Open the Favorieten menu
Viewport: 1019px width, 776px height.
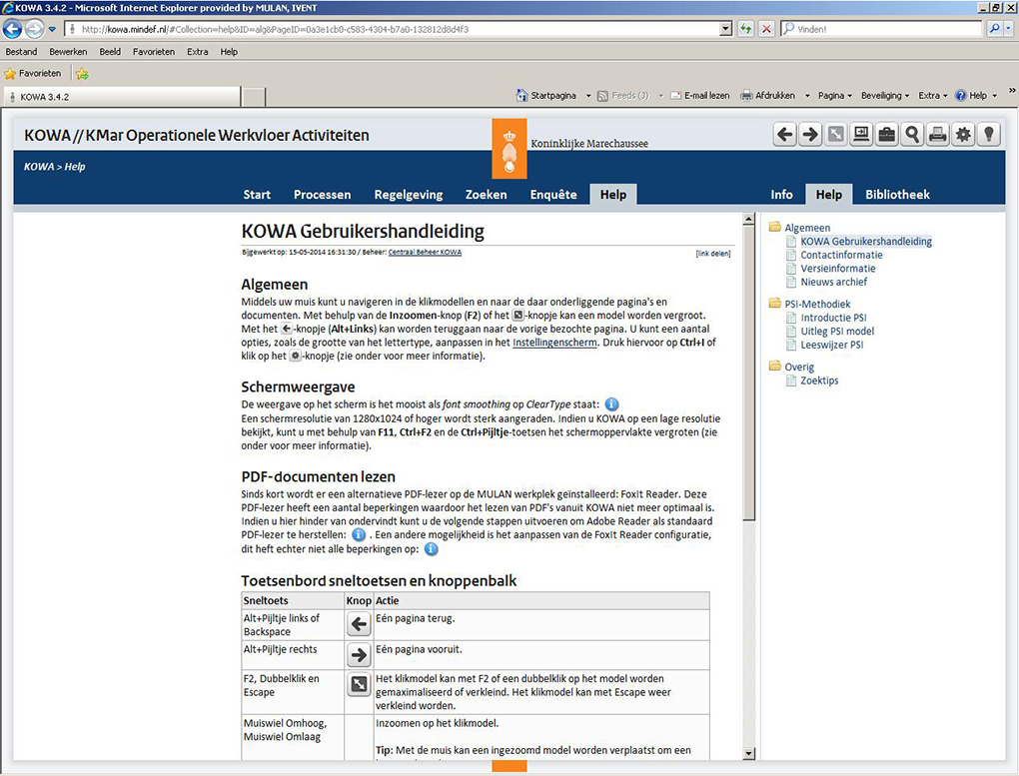point(153,52)
